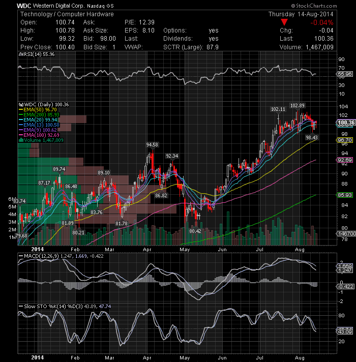The image size is (356, 362).
Task: Click the pink 92.69 EMA axis tag
Action: tap(344, 160)
